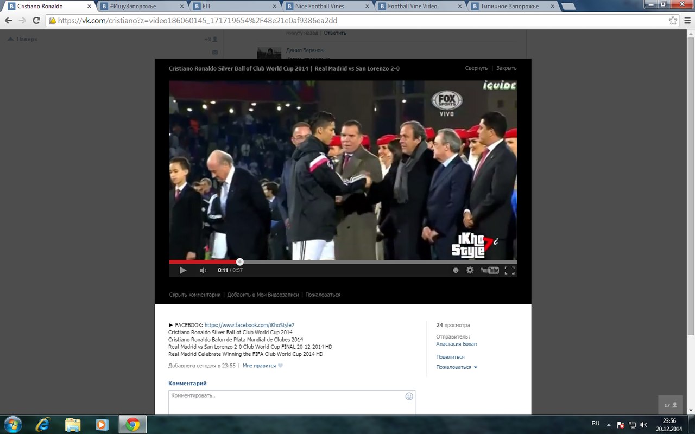This screenshot has width=695, height=434.
Task: Open the emoji smiley picker
Action: pos(409,397)
